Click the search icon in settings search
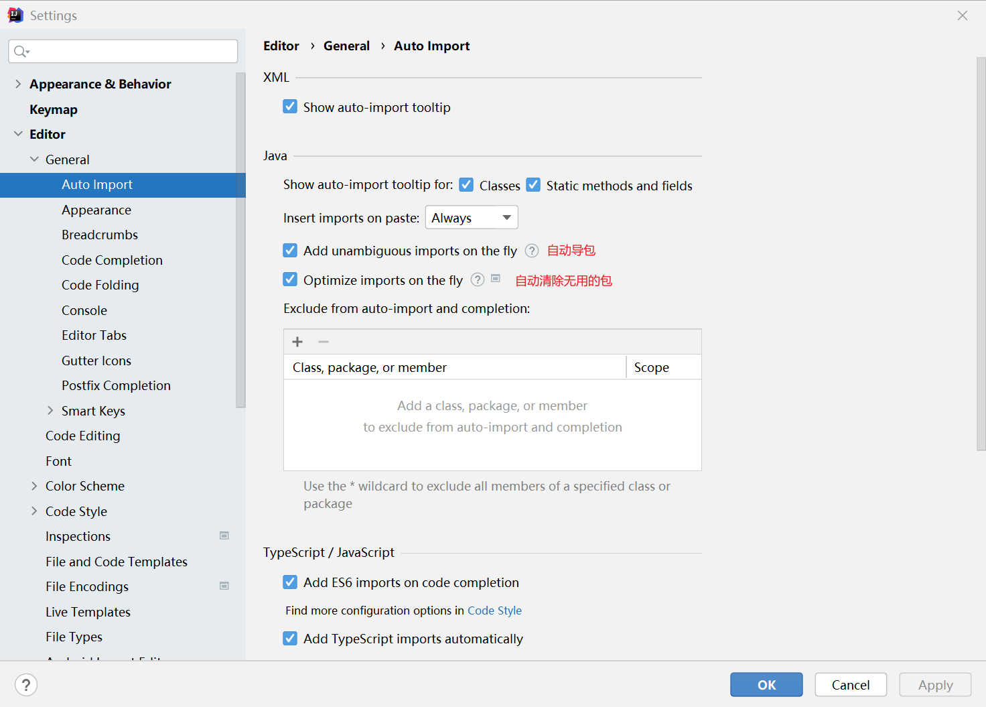The height and width of the screenshot is (707, 986). (21, 52)
